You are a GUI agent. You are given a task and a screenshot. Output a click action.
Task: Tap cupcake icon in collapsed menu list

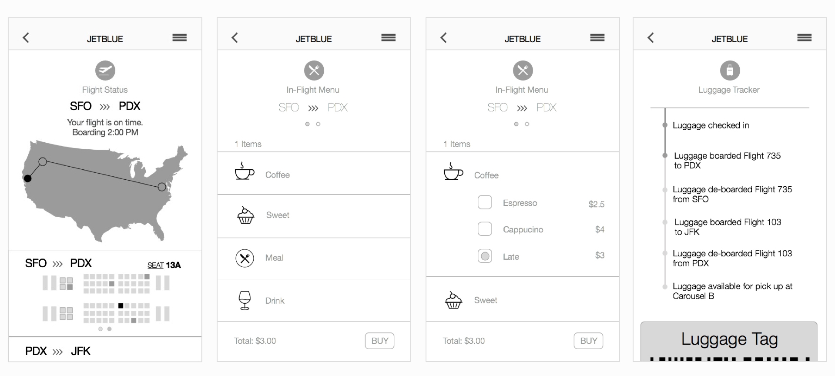245,215
